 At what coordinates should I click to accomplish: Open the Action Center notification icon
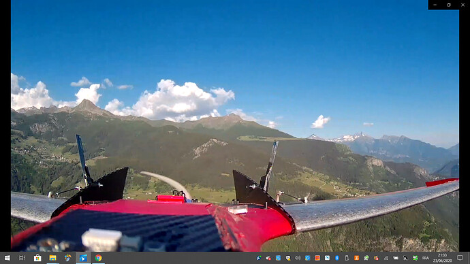click(460, 258)
